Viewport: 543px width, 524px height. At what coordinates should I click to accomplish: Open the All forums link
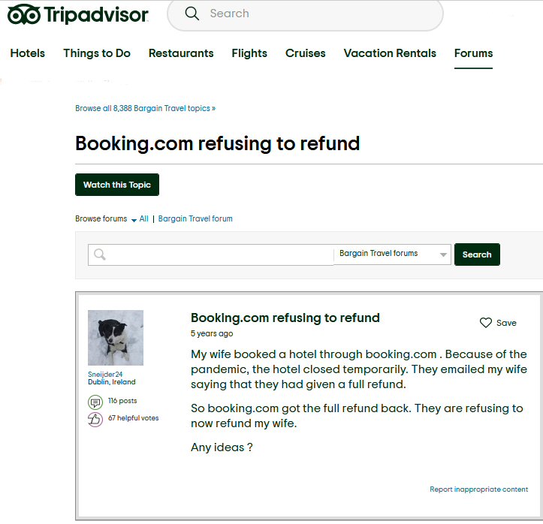pyautogui.click(x=143, y=218)
